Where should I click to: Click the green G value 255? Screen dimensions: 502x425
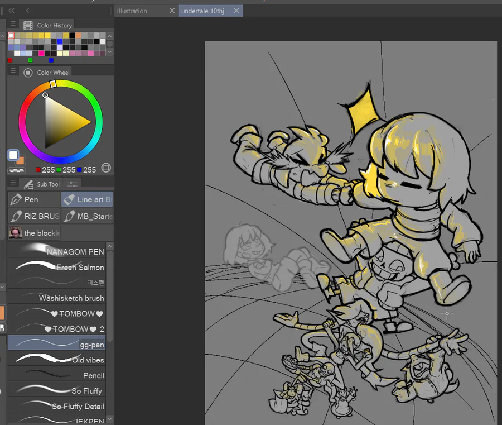point(69,170)
